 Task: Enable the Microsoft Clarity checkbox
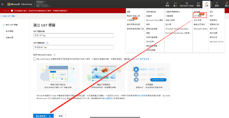35,59
